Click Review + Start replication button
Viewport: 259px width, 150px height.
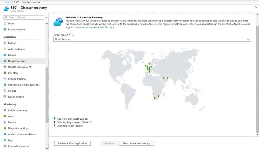coord(72,143)
